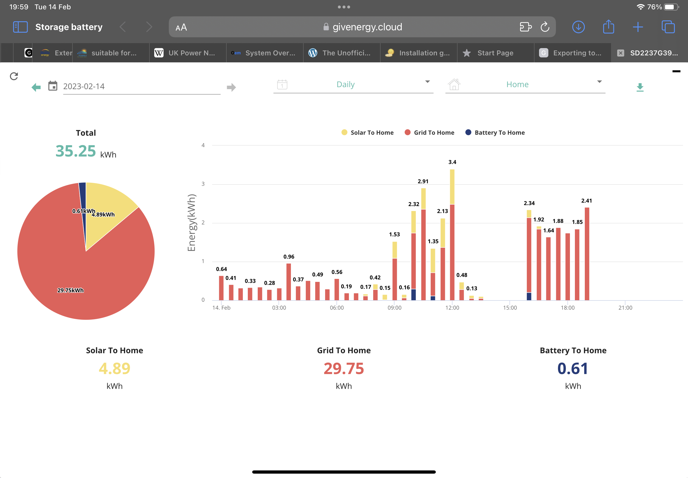Expand the Home view dropdown
The height and width of the screenshot is (478, 688).
[525, 85]
